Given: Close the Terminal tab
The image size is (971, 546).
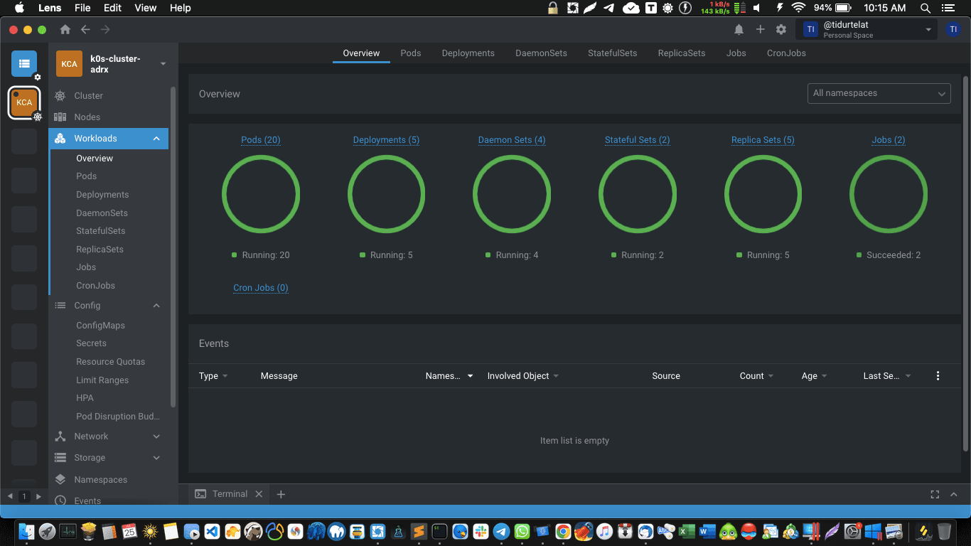Looking at the screenshot, I should tap(259, 494).
